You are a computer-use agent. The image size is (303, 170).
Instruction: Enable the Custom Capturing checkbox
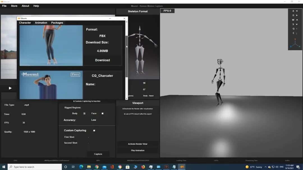coord(94,131)
